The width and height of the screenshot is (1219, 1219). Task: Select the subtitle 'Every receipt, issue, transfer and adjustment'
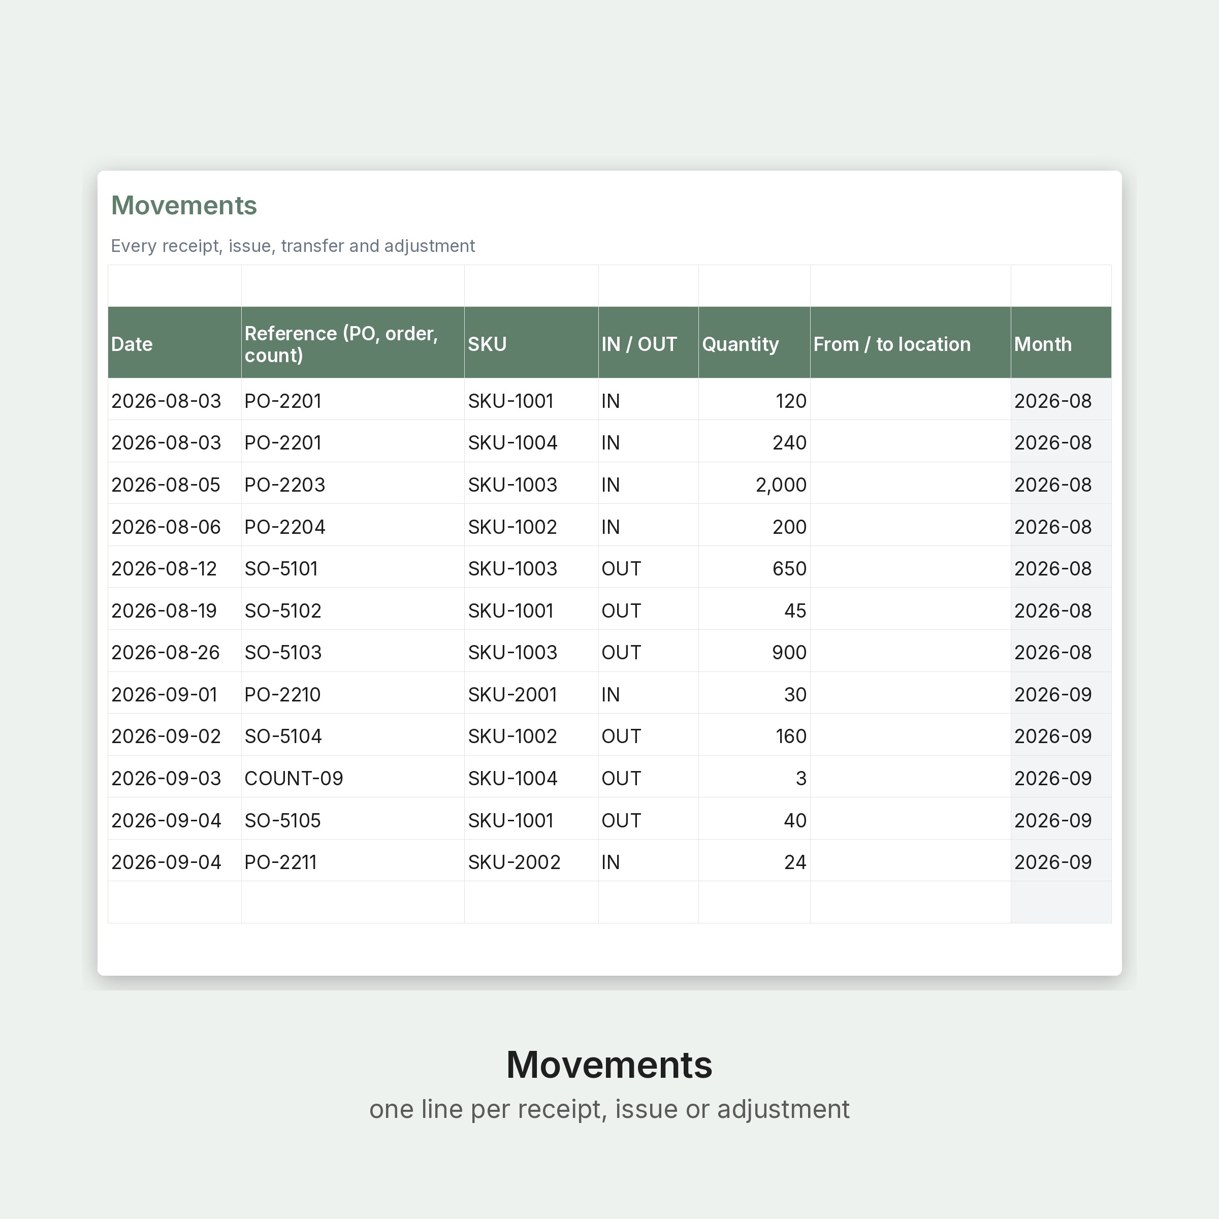(x=293, y=246)
